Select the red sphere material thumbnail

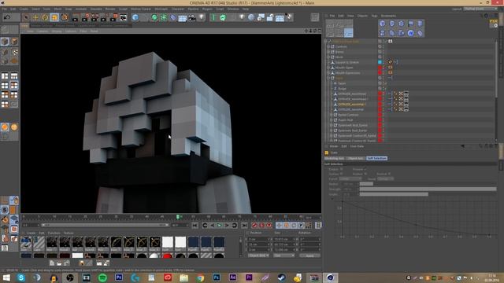pyautogui.click(x=167, y=255)
